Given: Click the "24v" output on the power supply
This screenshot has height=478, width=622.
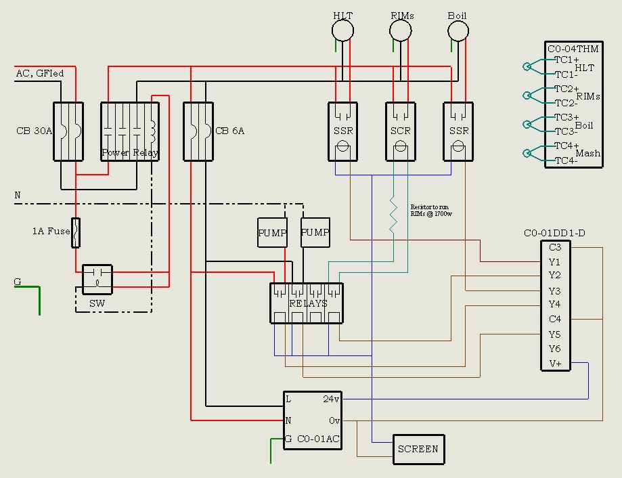Looking at the screenshot, I should 331,399.
